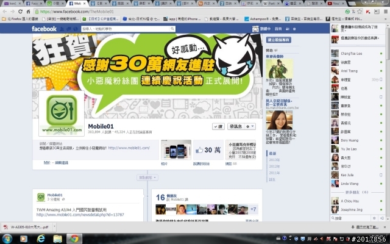Image resolution: width=390 pixels, height=244 pixels.
Task: Open Internet Explorer from taskbar
Action: 41,239
